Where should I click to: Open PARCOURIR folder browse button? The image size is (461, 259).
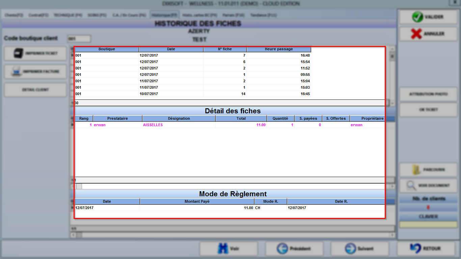[x=429, y=170]
